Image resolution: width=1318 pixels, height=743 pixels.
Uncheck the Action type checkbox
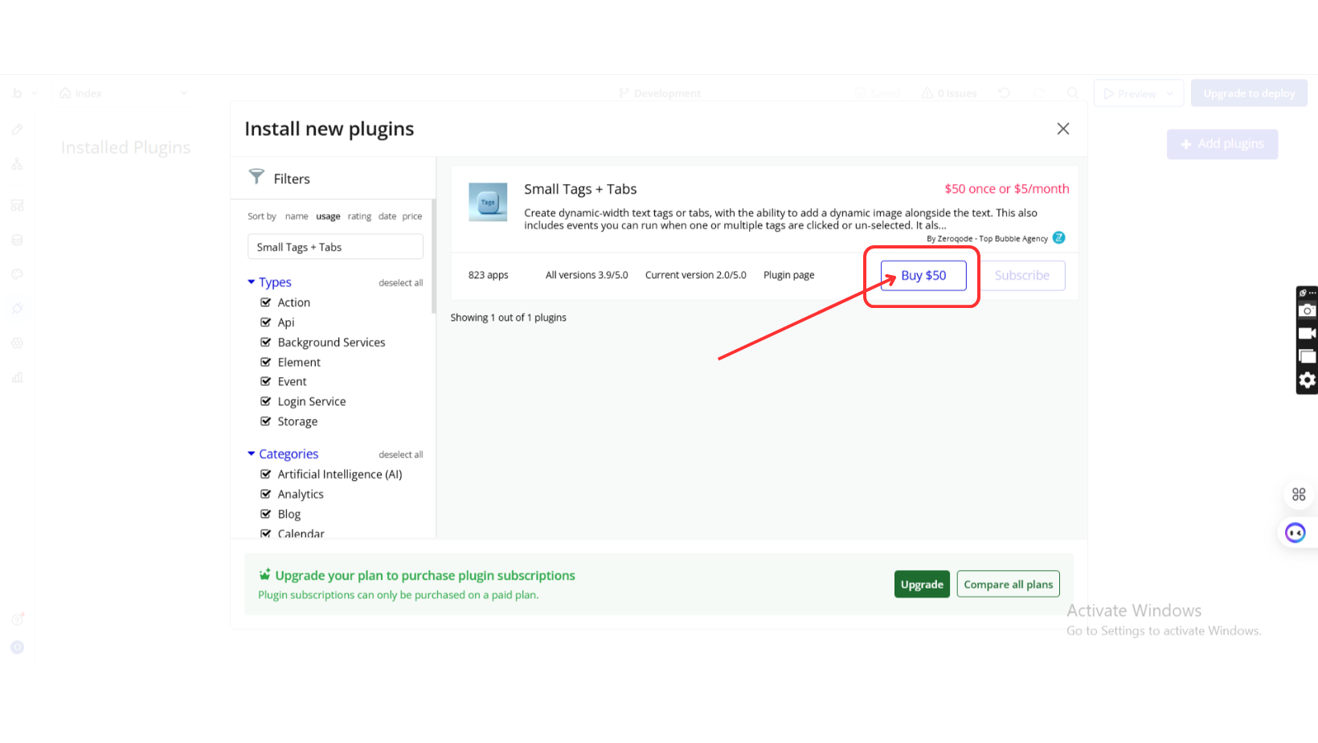tap(266, 302)
